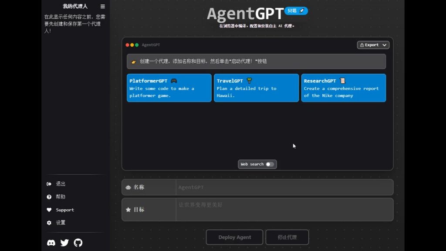Click the pointing hand icon in hint
This screenshot has height=251, width=446.
tap(134, 62)
